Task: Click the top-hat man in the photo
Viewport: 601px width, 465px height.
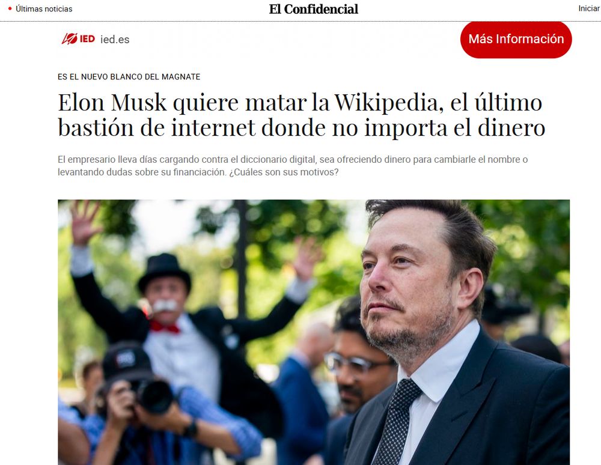Action: 165,291
